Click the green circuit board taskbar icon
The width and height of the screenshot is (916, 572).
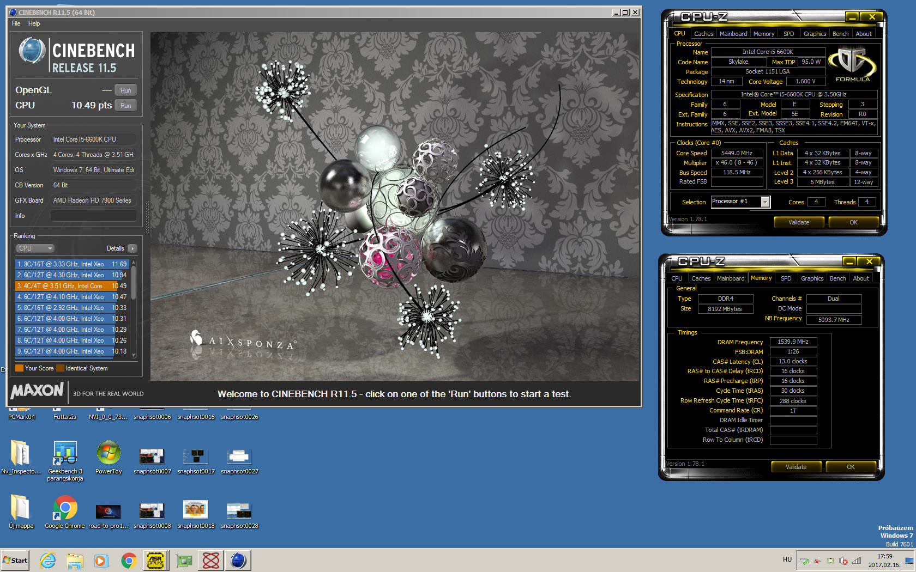pos(184,561)
